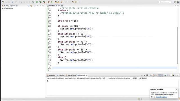This screenshot has width=180, height=101.
Task: Click the Coverage launch icon
Action: pos(40,2)
